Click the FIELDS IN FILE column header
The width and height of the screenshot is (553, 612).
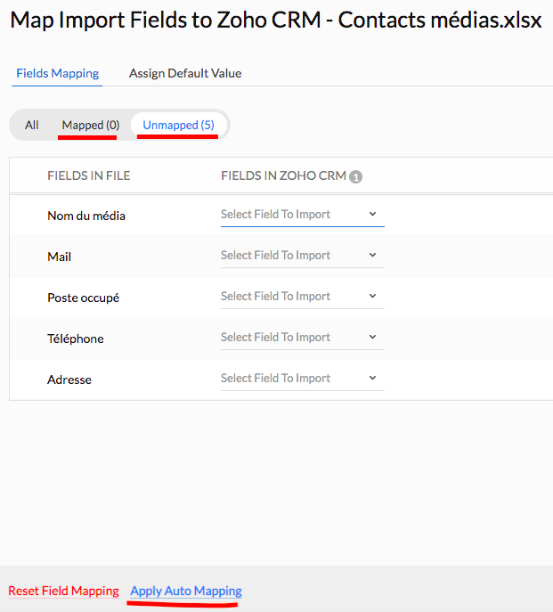88,175
